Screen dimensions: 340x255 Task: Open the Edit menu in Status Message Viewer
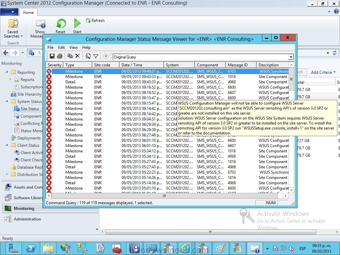[x=61, y=47]
